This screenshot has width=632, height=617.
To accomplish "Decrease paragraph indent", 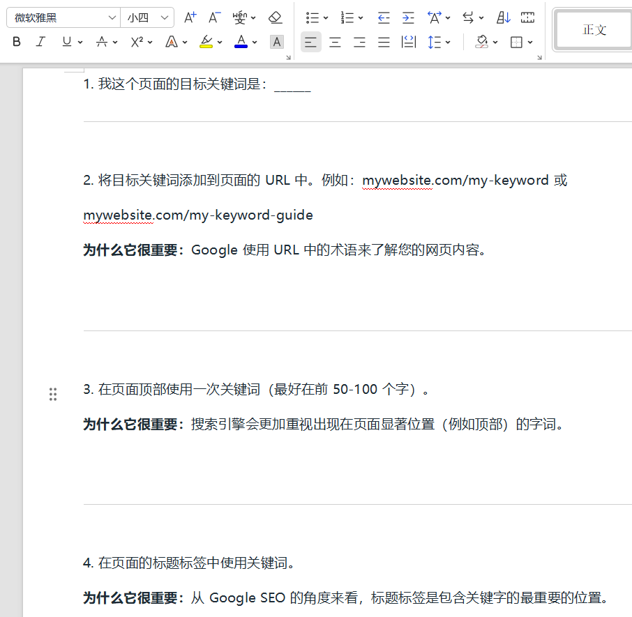I will pyautogui.click(x=384, y=17).
